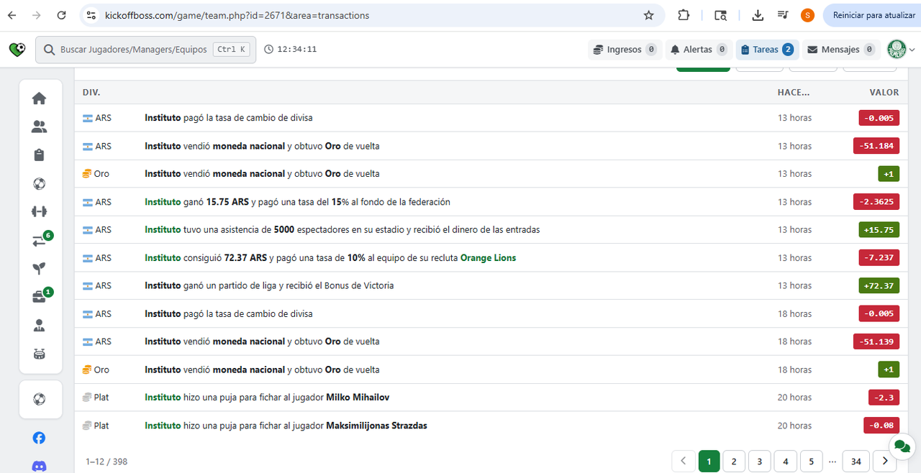Go to next page with right chevron
921x473 pixels.
point(884,461)
